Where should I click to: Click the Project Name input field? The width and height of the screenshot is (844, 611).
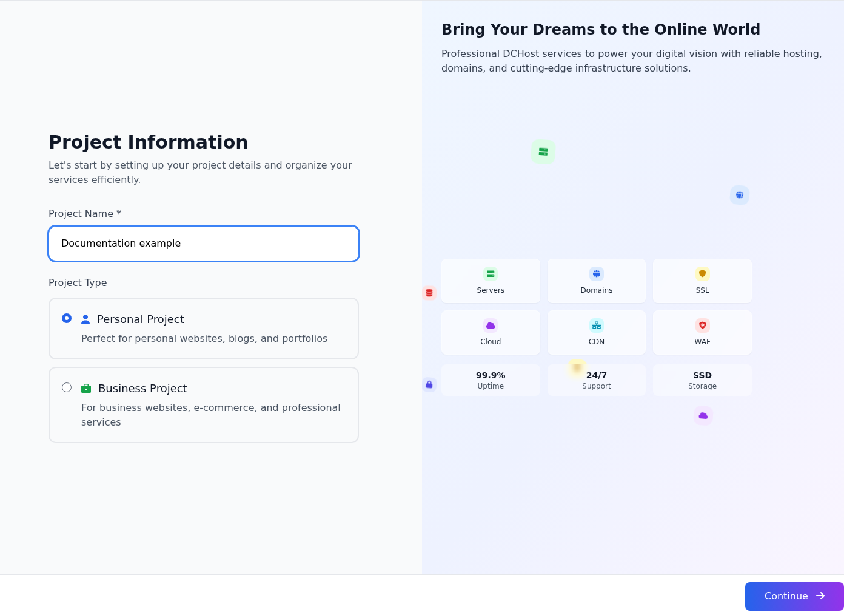click(204, 244)
